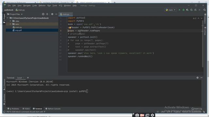Viewport: 209px width, 117px height.
Task: Open the View menu
Action: pyautogui.click(x=20, y=6)
